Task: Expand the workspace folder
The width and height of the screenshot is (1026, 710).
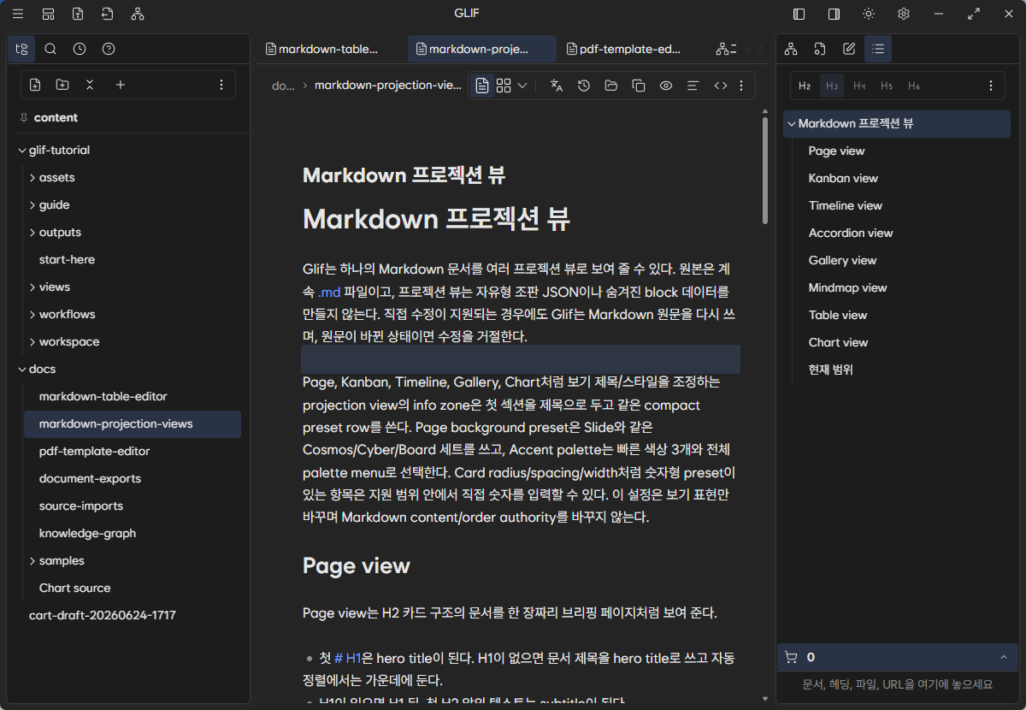Action: pyautogui.click(x=32, y=341)
